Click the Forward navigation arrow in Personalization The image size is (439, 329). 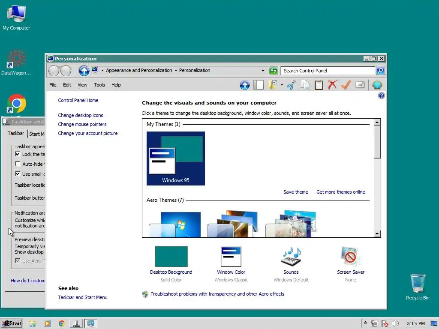pyautogui.click(x=66, y=71)
